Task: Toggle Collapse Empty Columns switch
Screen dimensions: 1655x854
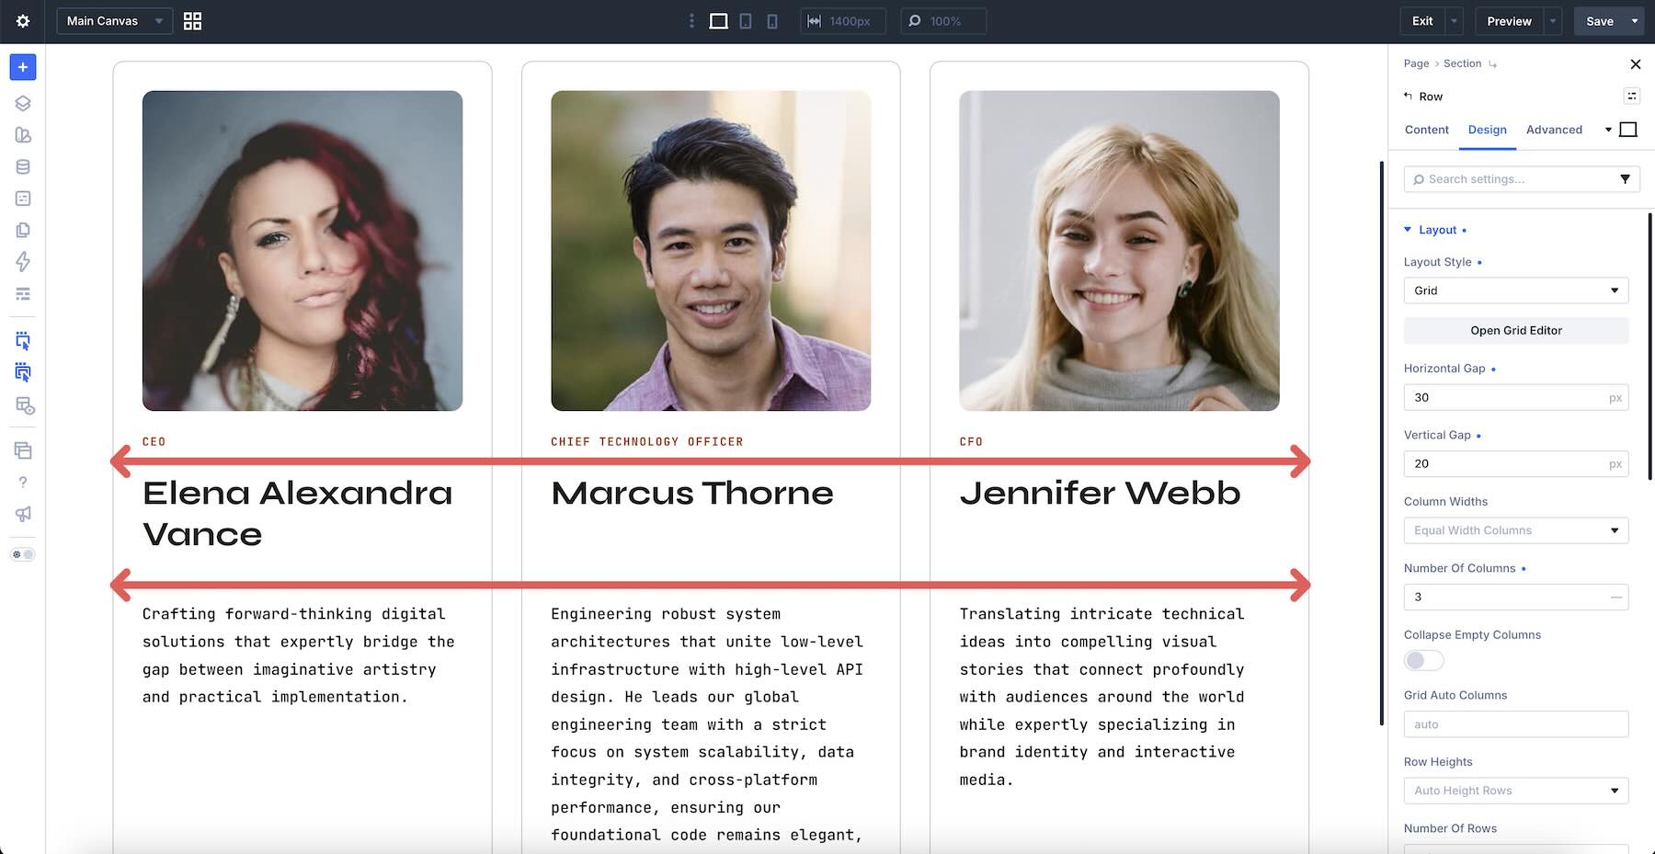Action: click(x=1423, y=660)
